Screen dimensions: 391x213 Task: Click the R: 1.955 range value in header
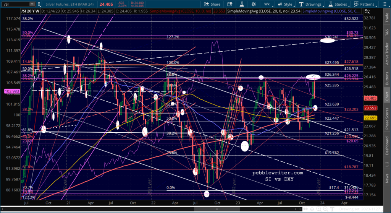click(141, 11)
